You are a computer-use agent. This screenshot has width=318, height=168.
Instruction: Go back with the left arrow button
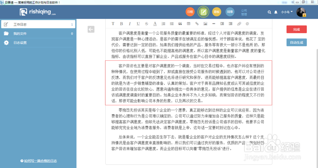click(x=91, y=29)
